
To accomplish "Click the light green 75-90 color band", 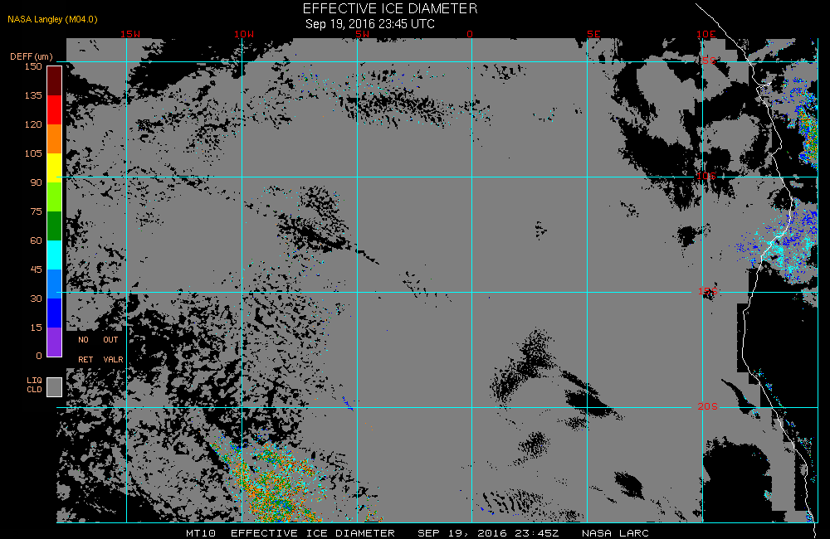I will pos(55,197).
